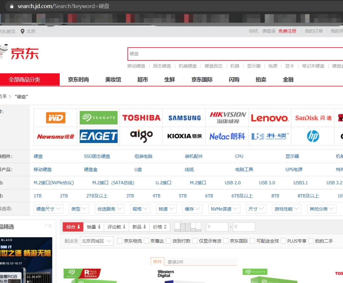Open the 硬盘尺寸 filter dropdown

(x=48, y=209)
